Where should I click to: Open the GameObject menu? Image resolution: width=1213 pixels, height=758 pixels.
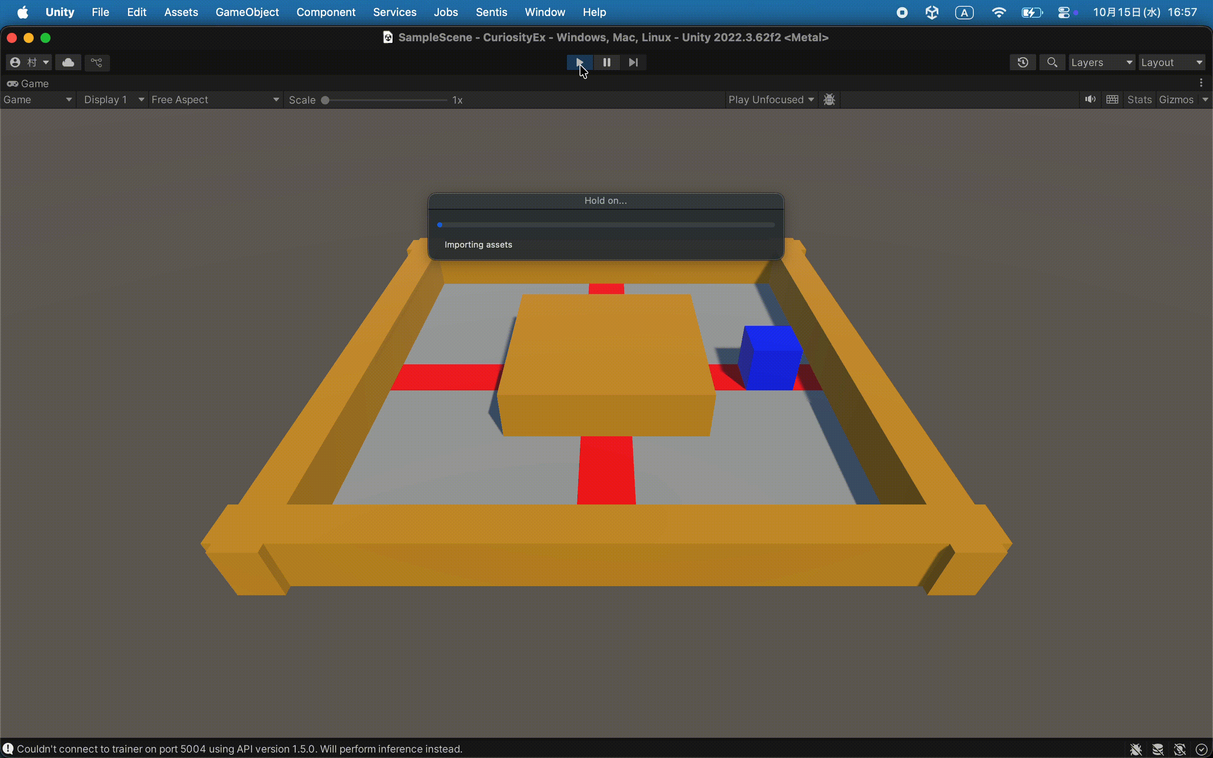tap(247, 13)
